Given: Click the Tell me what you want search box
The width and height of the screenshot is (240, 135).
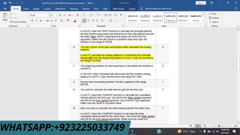Looking at the screenshot, I should tap(158, 9).
